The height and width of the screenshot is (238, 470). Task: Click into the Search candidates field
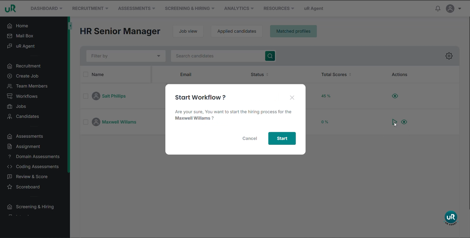coord(217,56)
